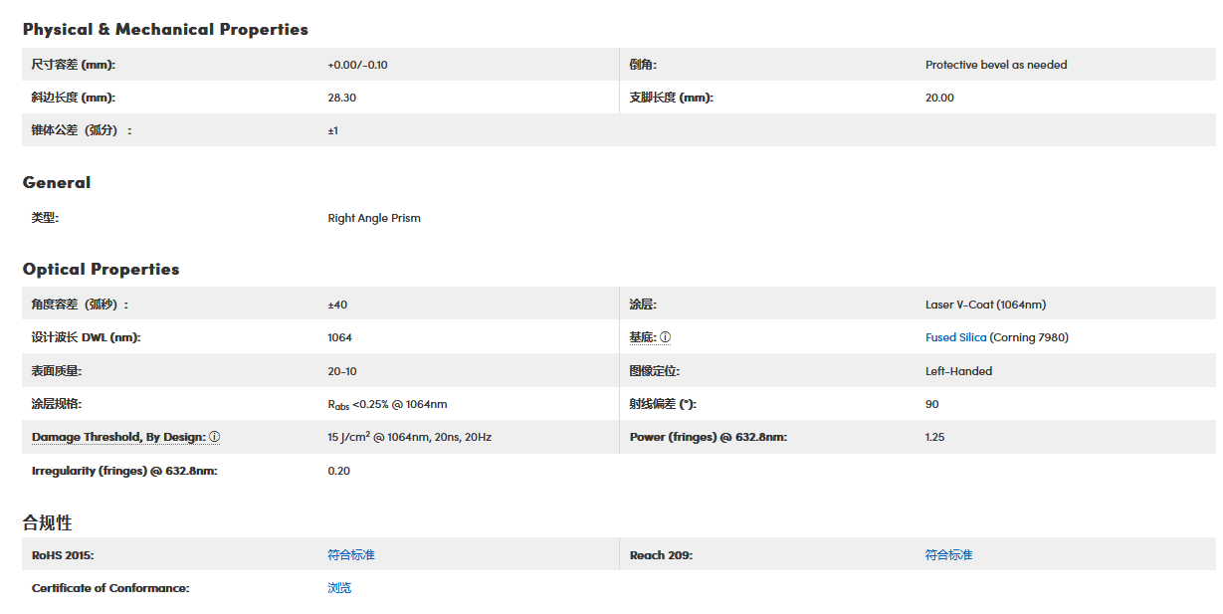This screenshot has height=614, width=1223.
Task: Click the 涂层规格 label
Action: pyautogui.click(x=57, y=404)
